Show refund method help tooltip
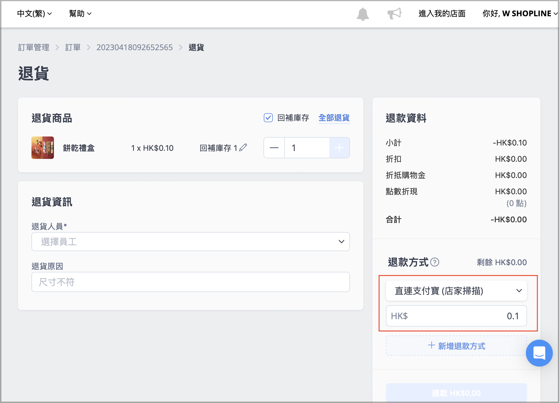Screen dimensions: 559x403 435,262
